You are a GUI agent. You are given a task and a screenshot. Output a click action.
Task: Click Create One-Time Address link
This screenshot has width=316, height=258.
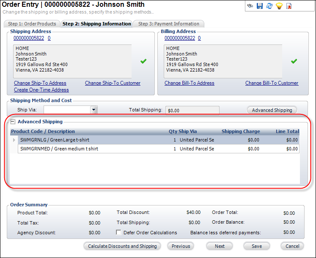(x=41, y=90)
